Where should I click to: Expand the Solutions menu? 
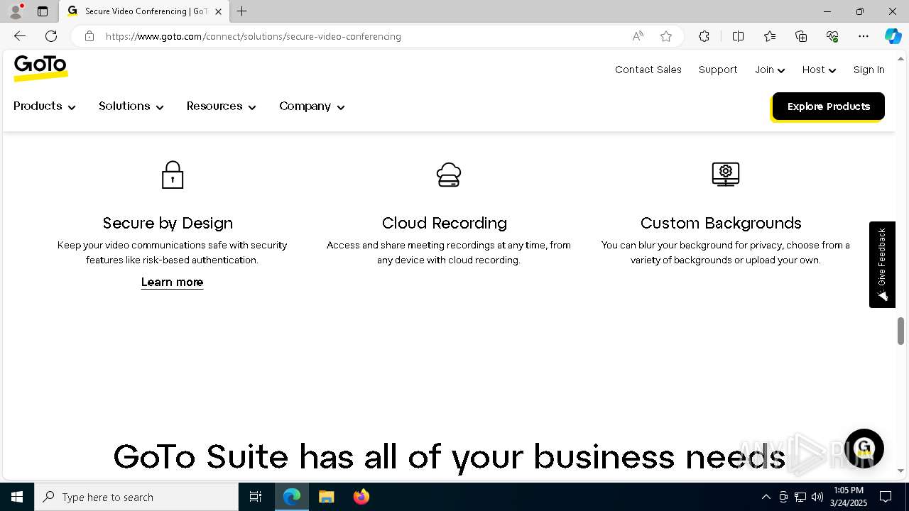[131, 106]
